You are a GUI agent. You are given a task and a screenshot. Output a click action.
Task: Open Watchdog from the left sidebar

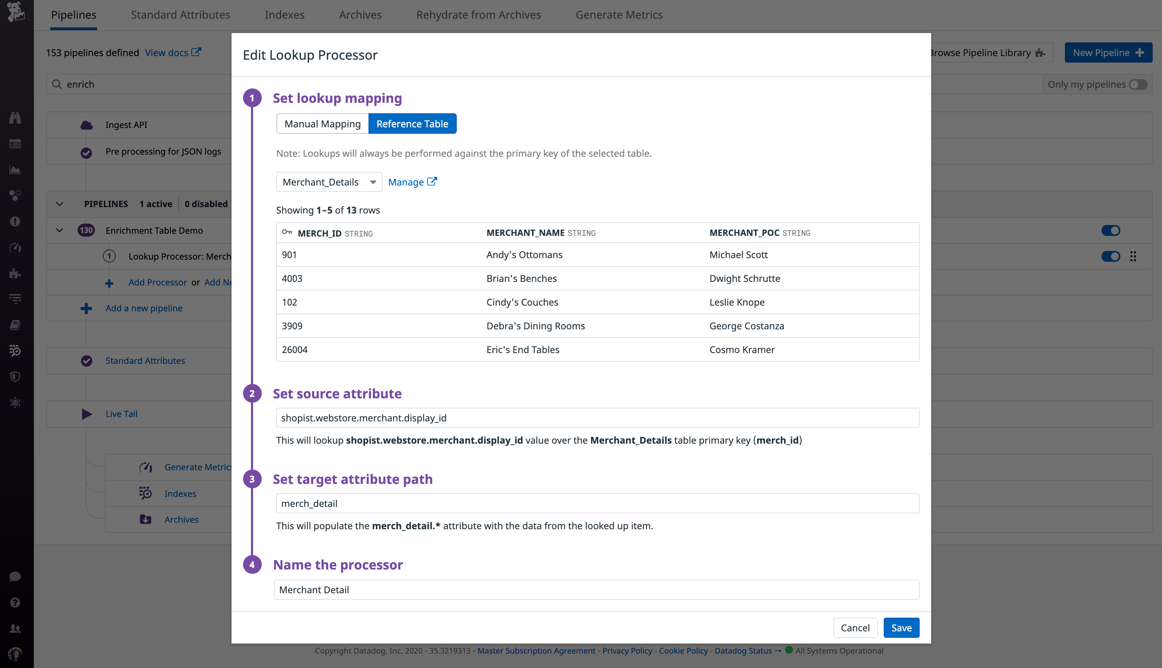15,118
